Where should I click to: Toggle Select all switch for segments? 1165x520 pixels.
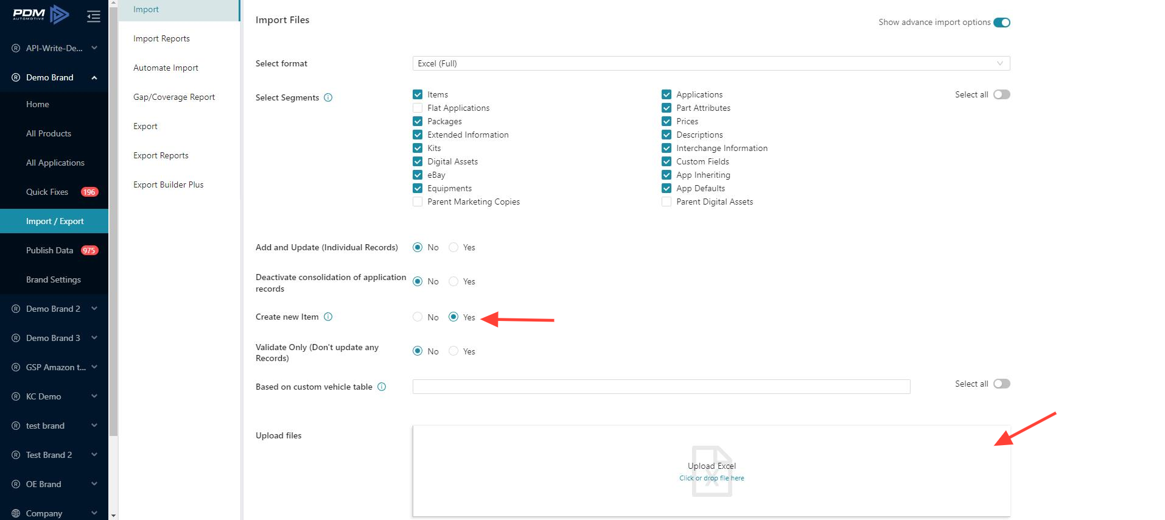point(1002,94)
